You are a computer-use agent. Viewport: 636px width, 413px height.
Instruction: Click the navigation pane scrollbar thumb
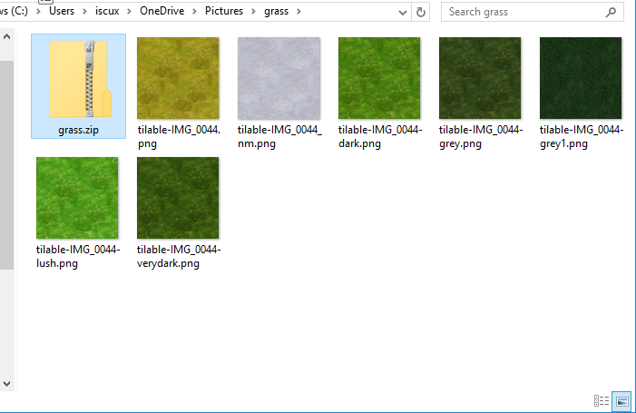[x=7, y=165]
